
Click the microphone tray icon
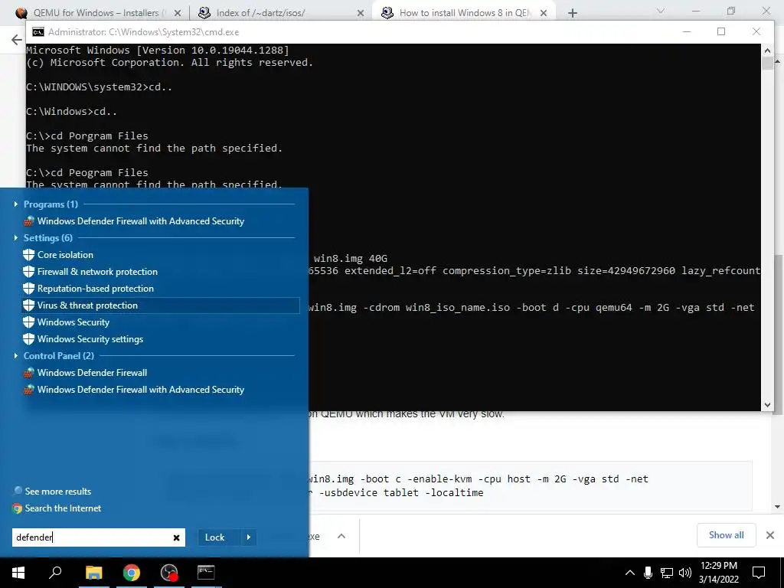click(648, 573)
